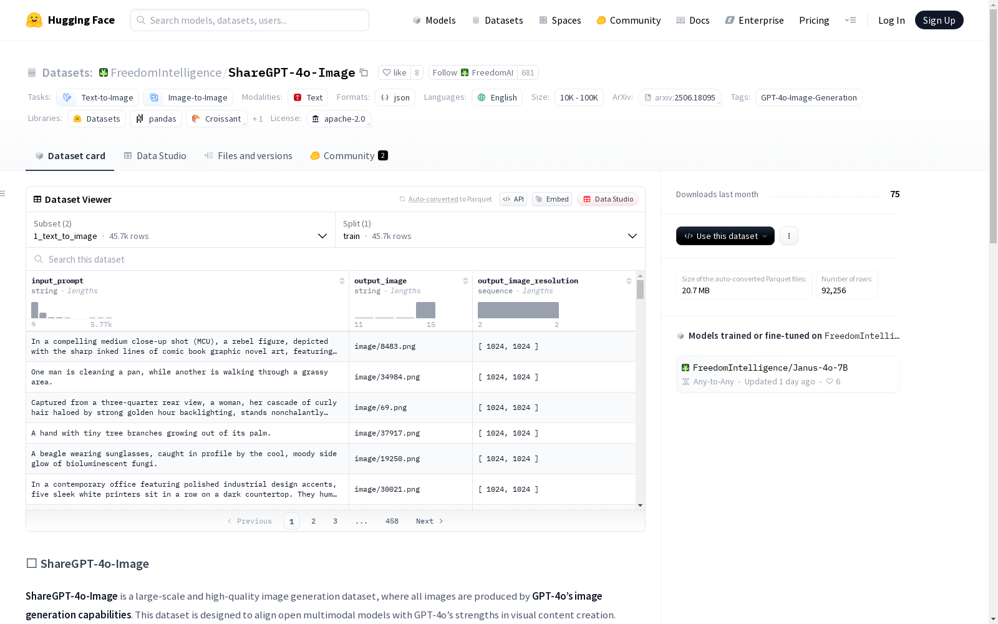Open the apache-2.0 license tag
Viewport: 998px width, 624px height.
click(339, 119)
